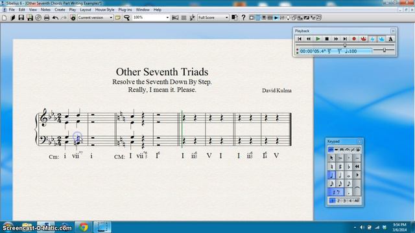Open the House Style menu

(x=105, y=10)
